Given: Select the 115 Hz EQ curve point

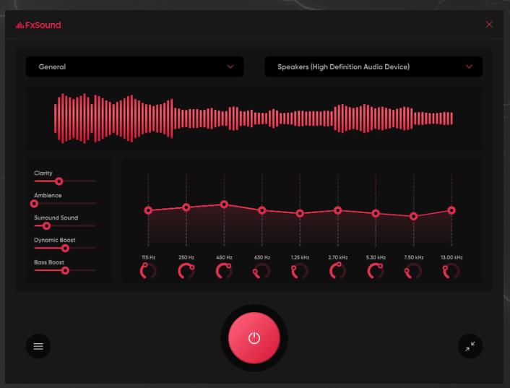Looking at the screenshot, I should point(148,210).
